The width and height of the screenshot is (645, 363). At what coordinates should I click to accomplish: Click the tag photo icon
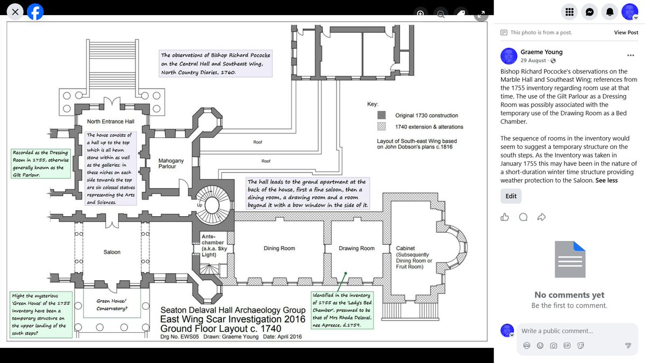tap(461, 13)
